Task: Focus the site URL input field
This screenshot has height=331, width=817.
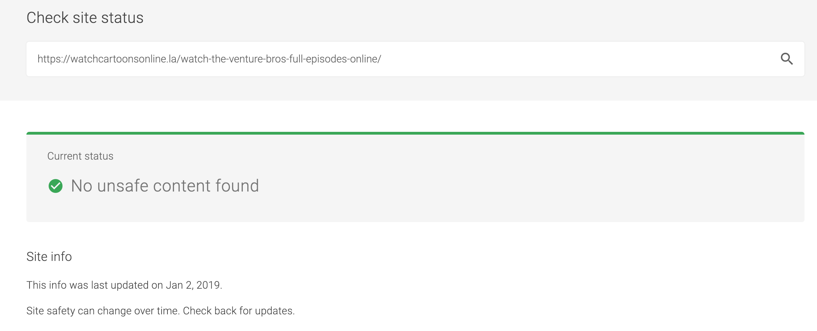Action: [415, 59]
